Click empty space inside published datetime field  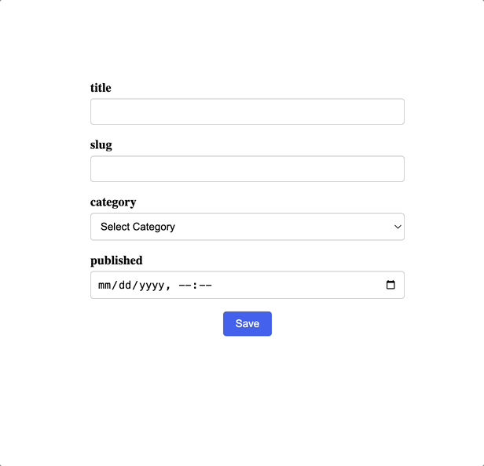pos(299,286)
